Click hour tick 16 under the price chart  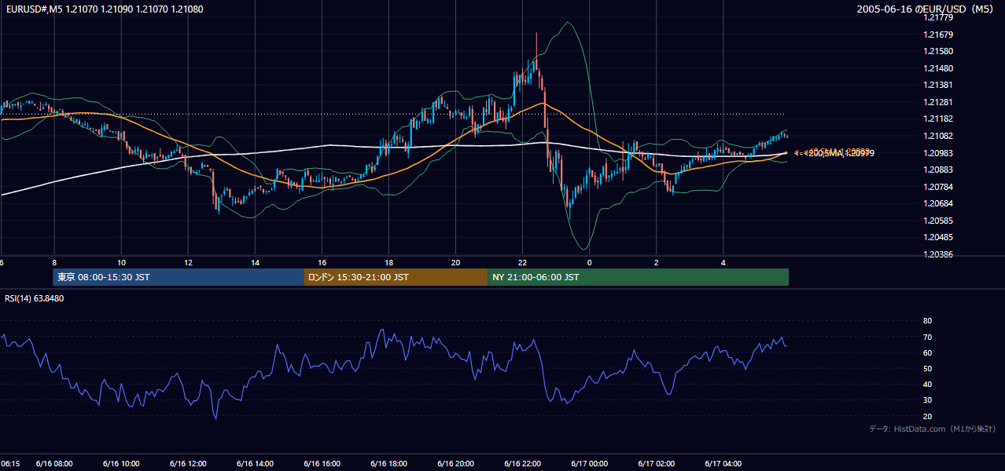pos(322,262)
